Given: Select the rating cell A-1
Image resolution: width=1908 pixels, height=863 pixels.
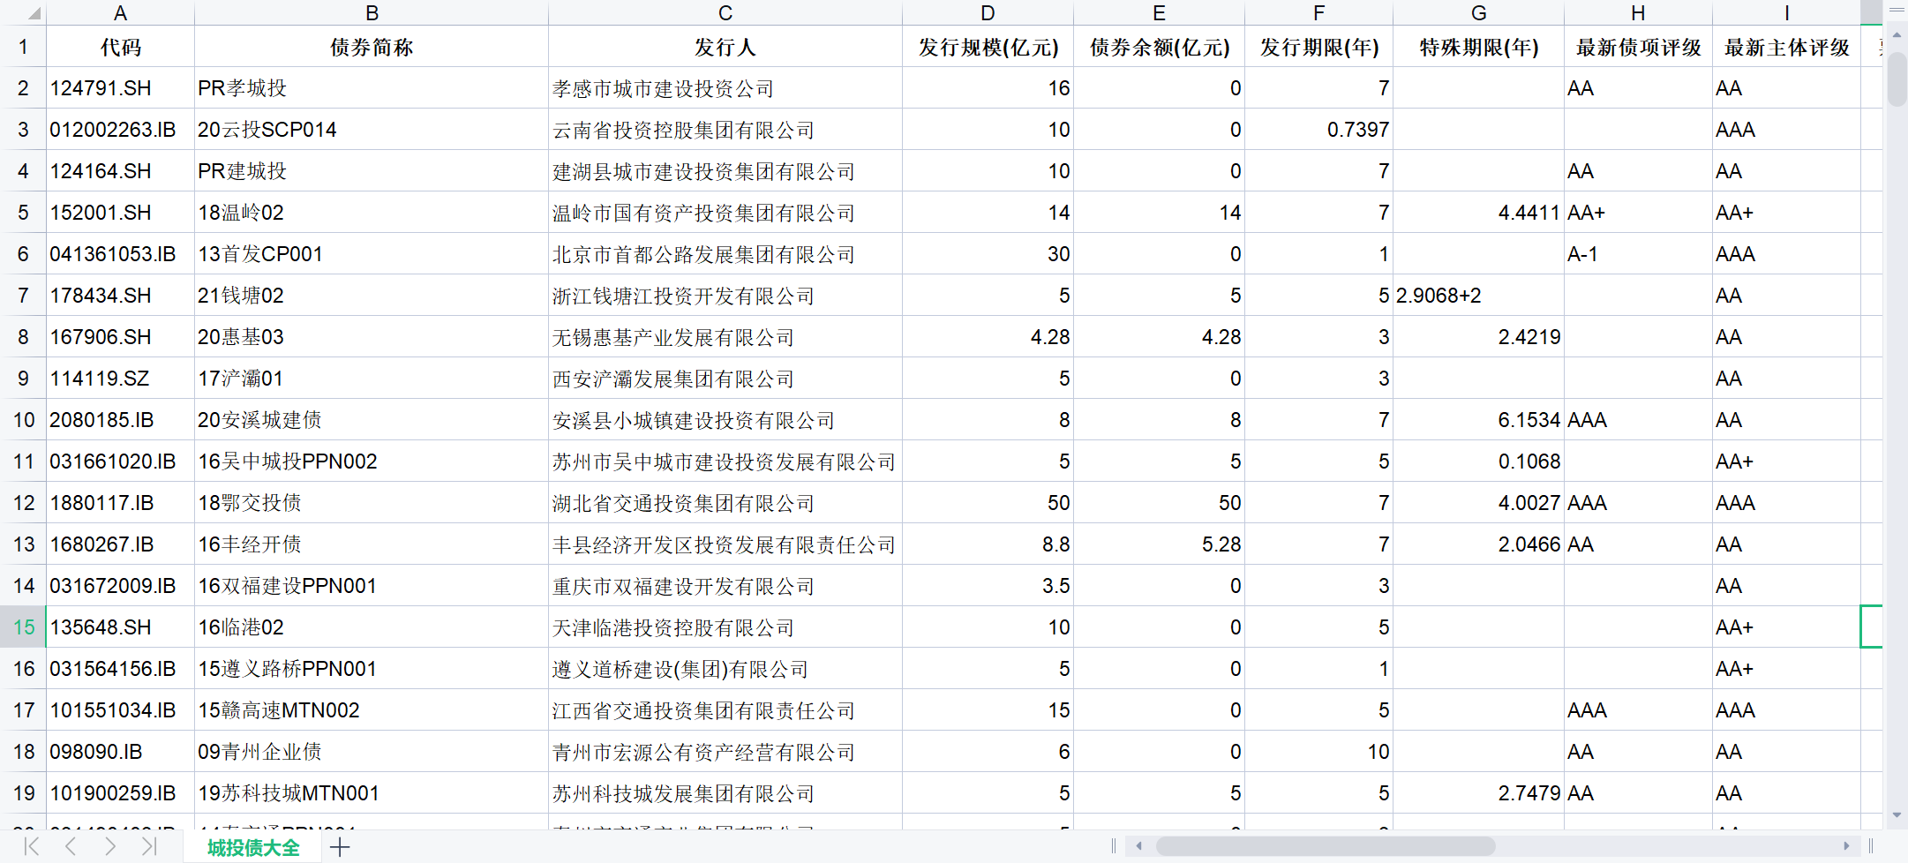Looking at the screenshot, I should 1639,254.
